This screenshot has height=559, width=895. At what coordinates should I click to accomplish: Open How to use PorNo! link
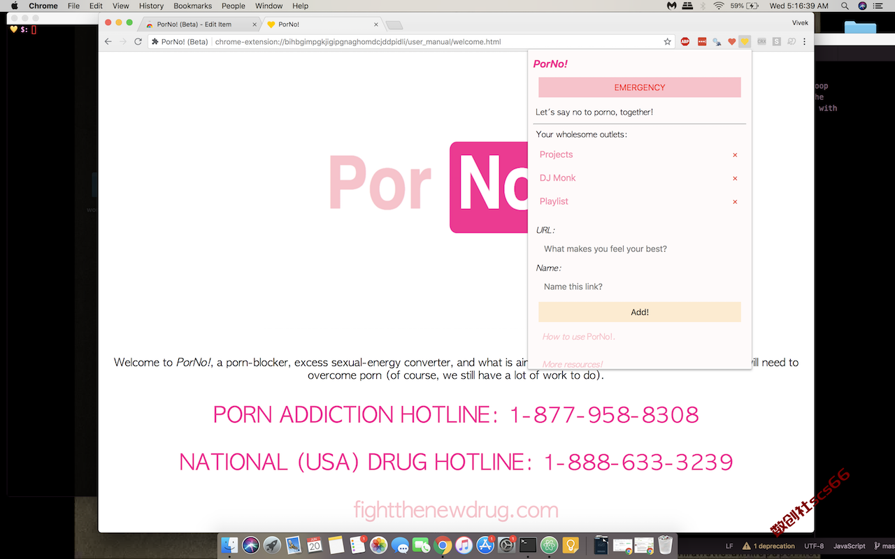click(579, 337)
